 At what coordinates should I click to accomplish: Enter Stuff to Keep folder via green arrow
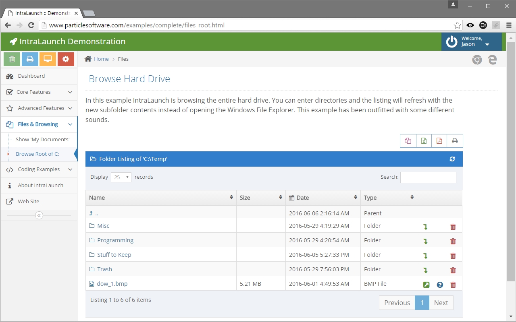(425, 256)
